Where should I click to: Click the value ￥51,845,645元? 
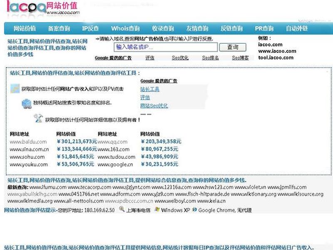[75, 157]
